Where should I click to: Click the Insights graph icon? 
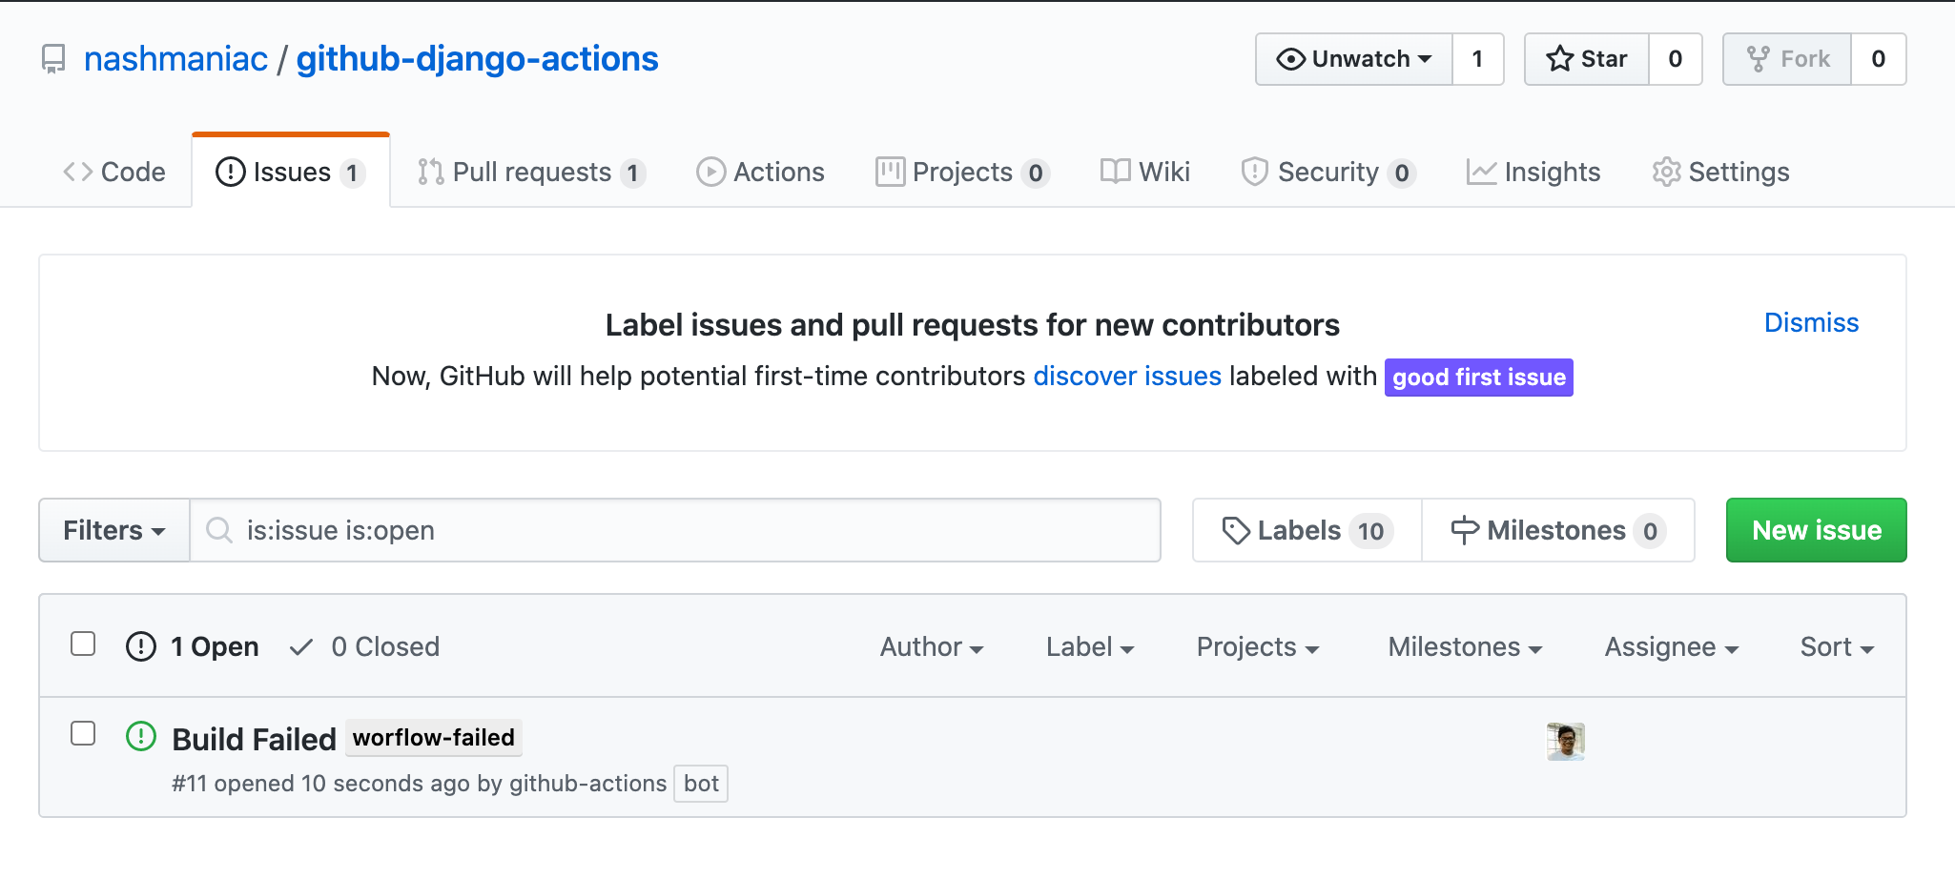point(1480,172)
